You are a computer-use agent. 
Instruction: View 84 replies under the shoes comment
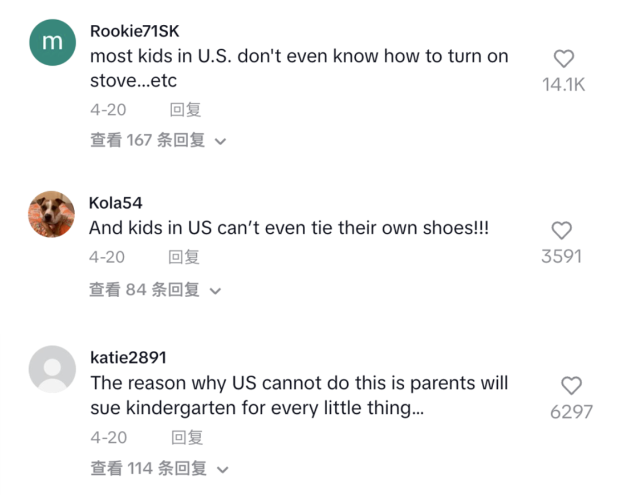pyautogui.click(x=144, y=290)
